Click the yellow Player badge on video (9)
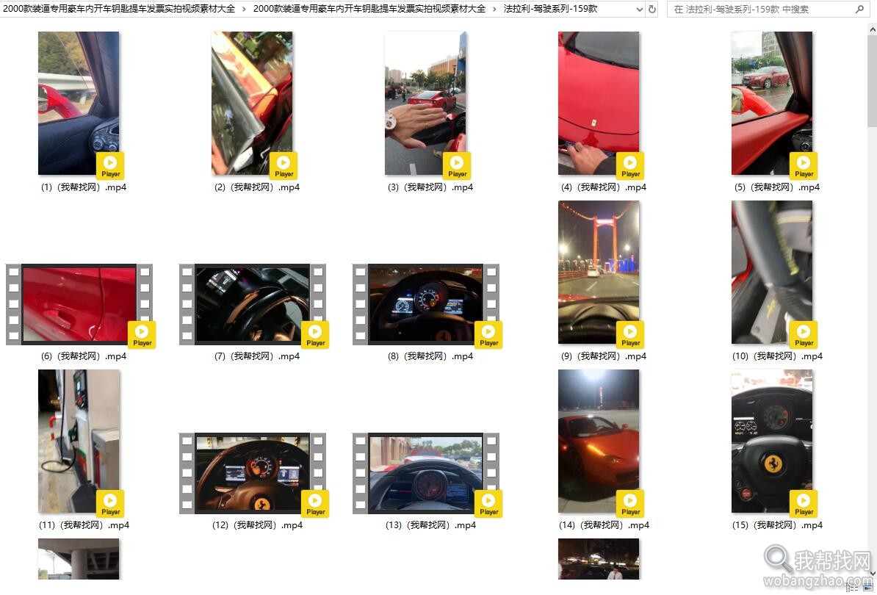 point(630,334)
